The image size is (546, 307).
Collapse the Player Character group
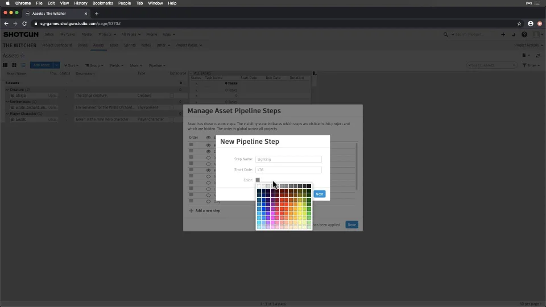7,114
